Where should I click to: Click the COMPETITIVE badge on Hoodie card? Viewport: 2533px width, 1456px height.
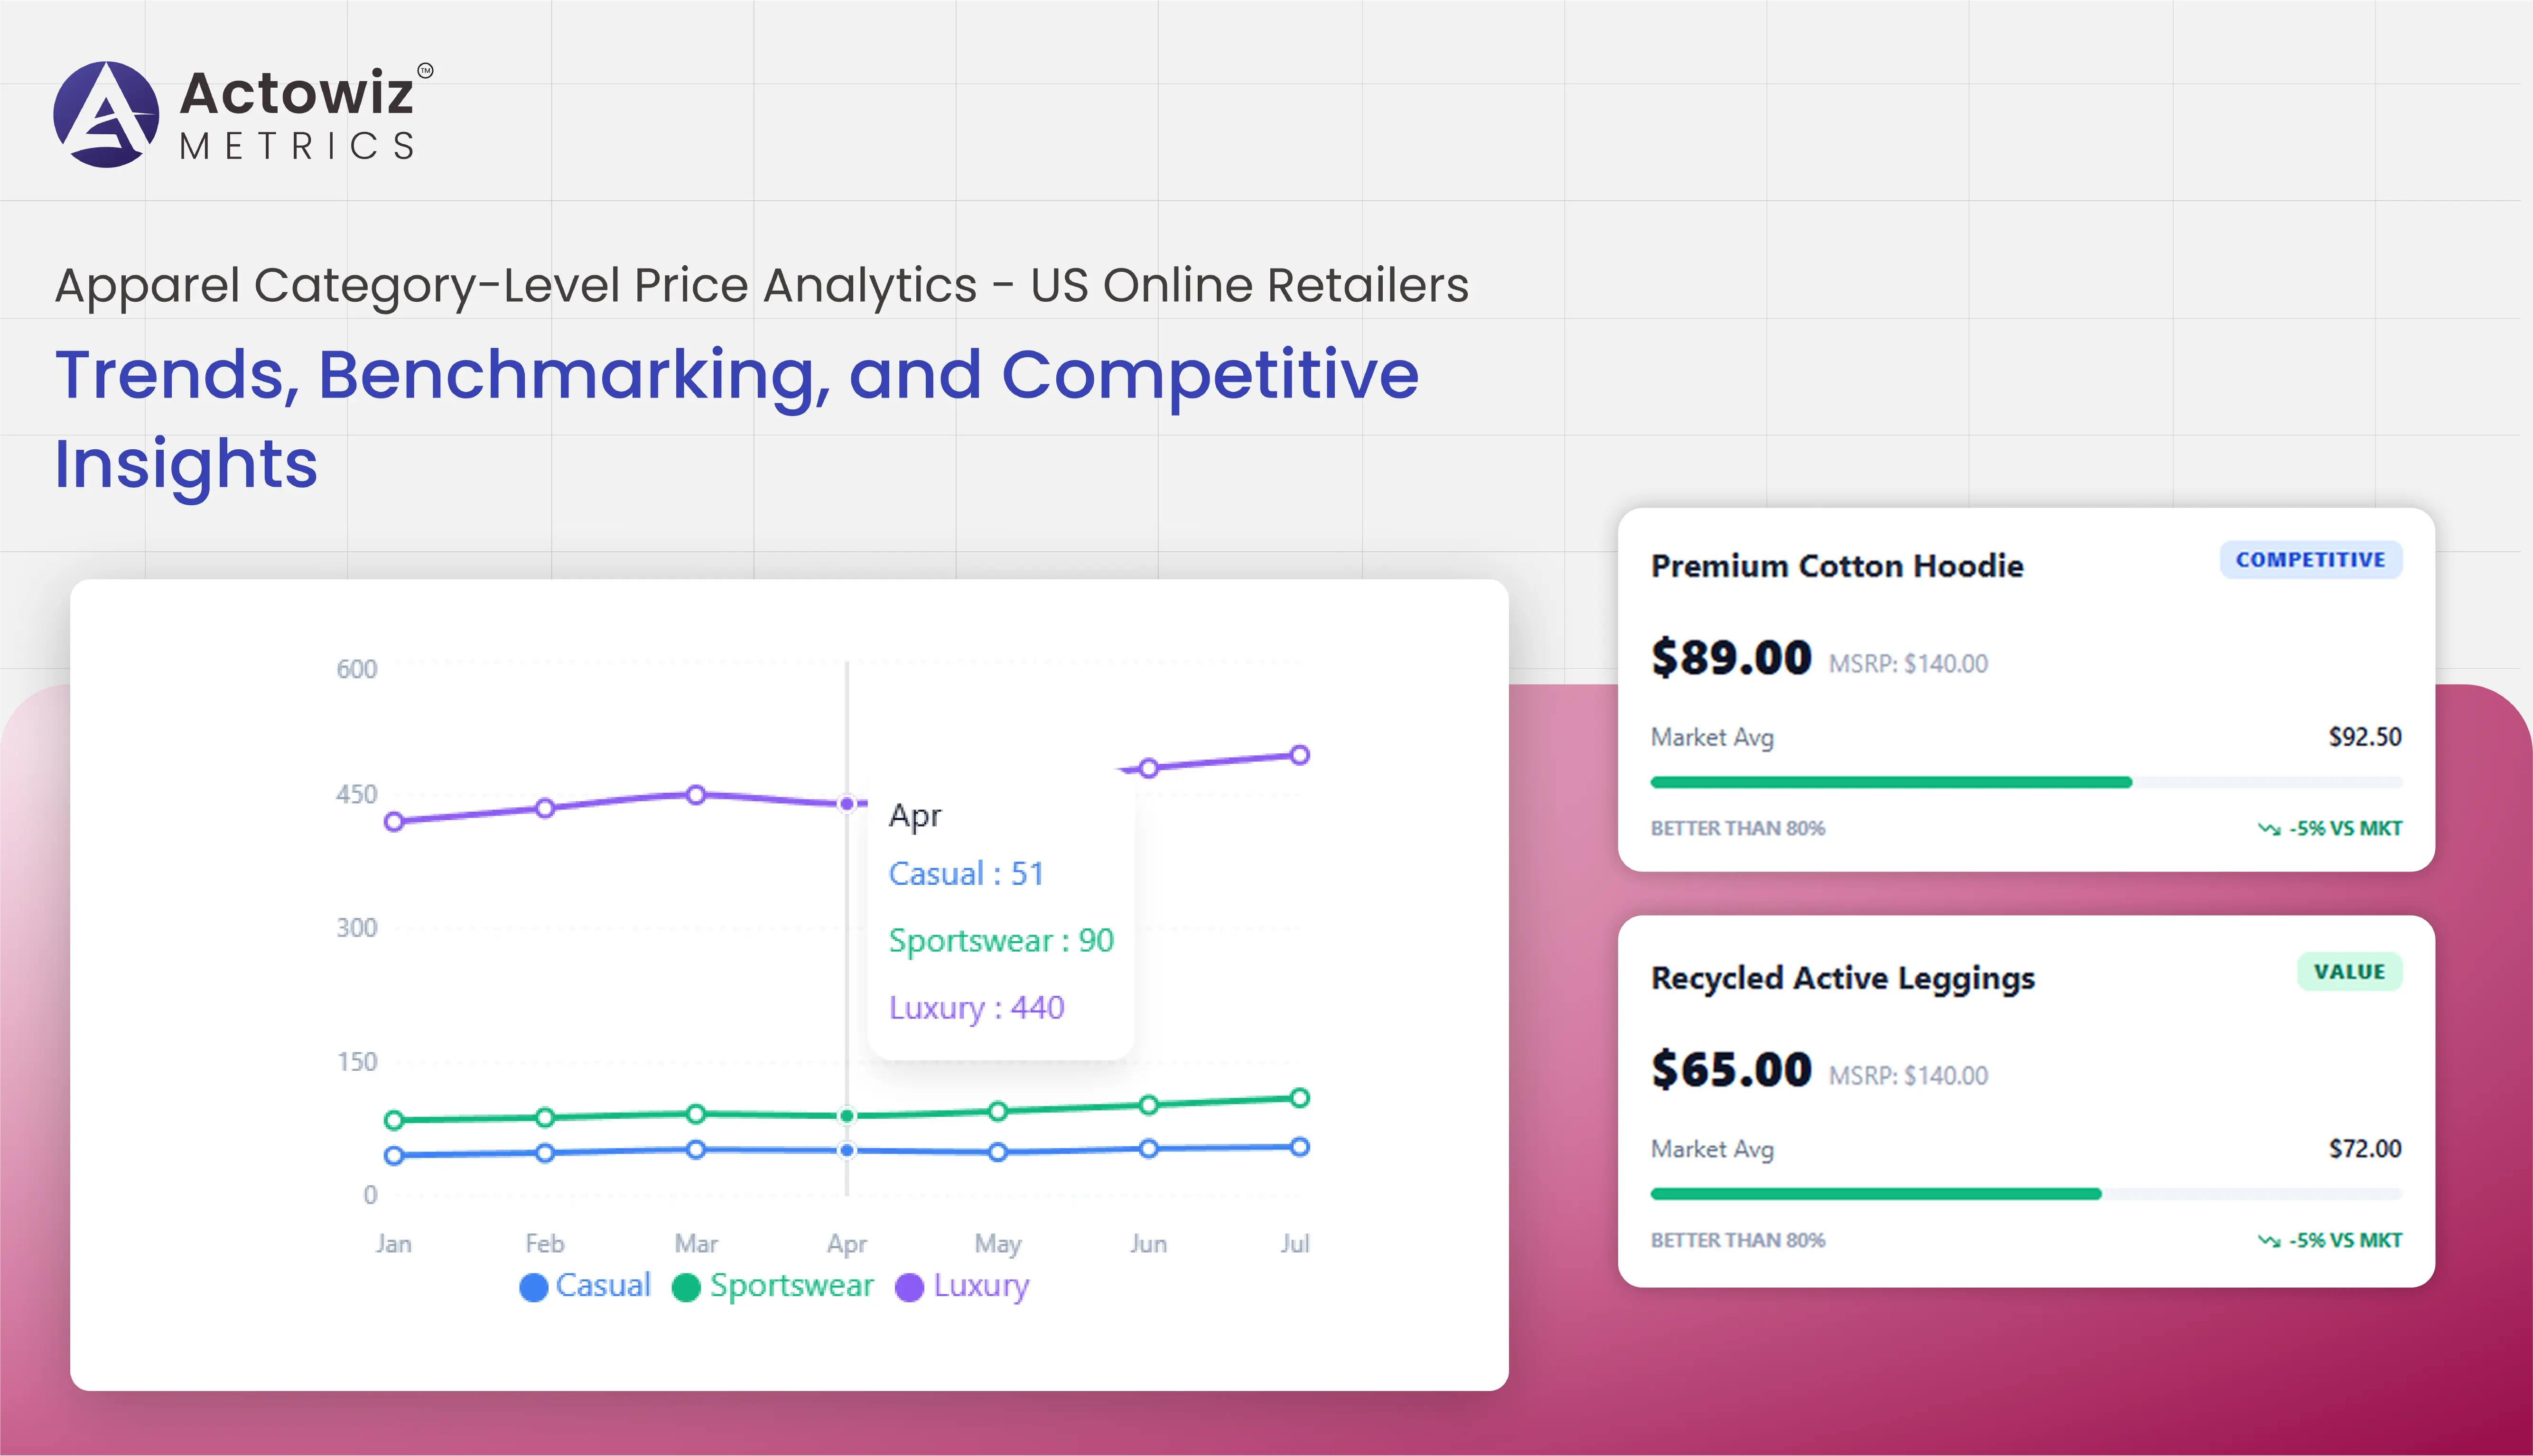click(x=2310, y=560)
